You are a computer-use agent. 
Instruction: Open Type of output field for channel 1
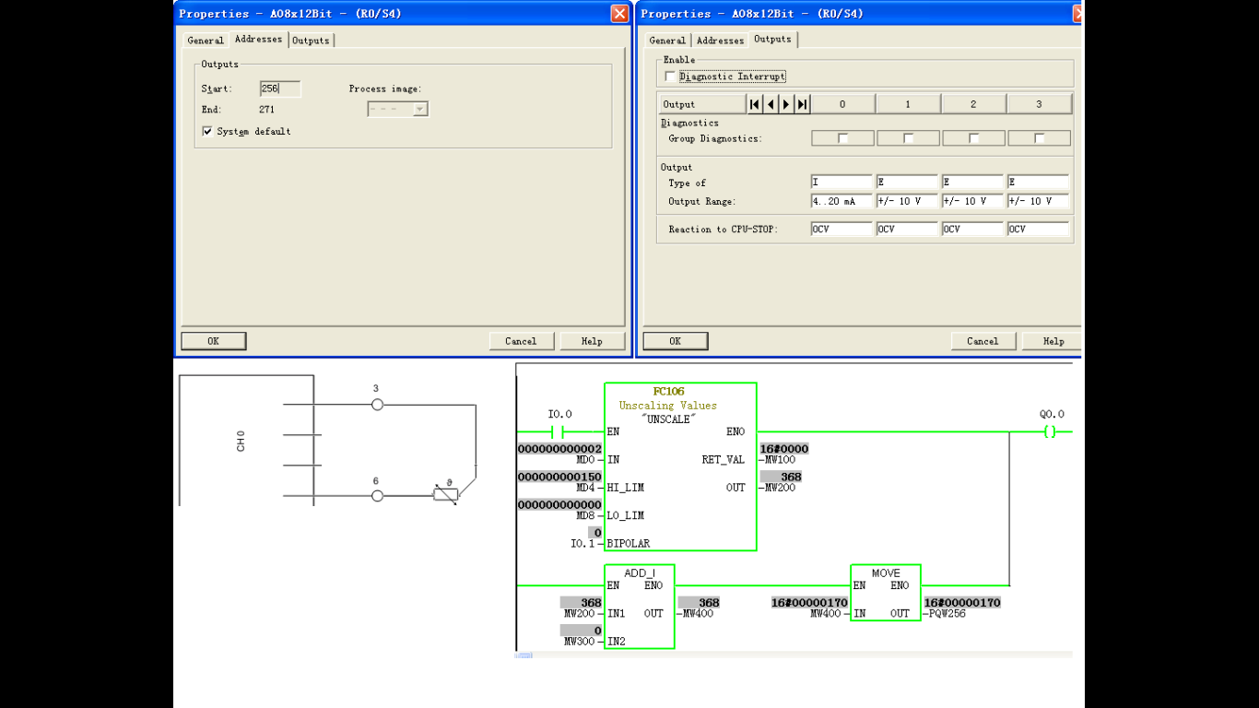tap(907, 183)
